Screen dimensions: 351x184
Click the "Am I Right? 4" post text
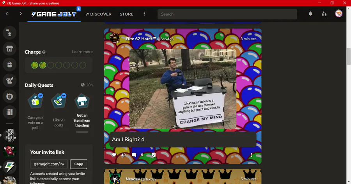[x=128, y=139]
